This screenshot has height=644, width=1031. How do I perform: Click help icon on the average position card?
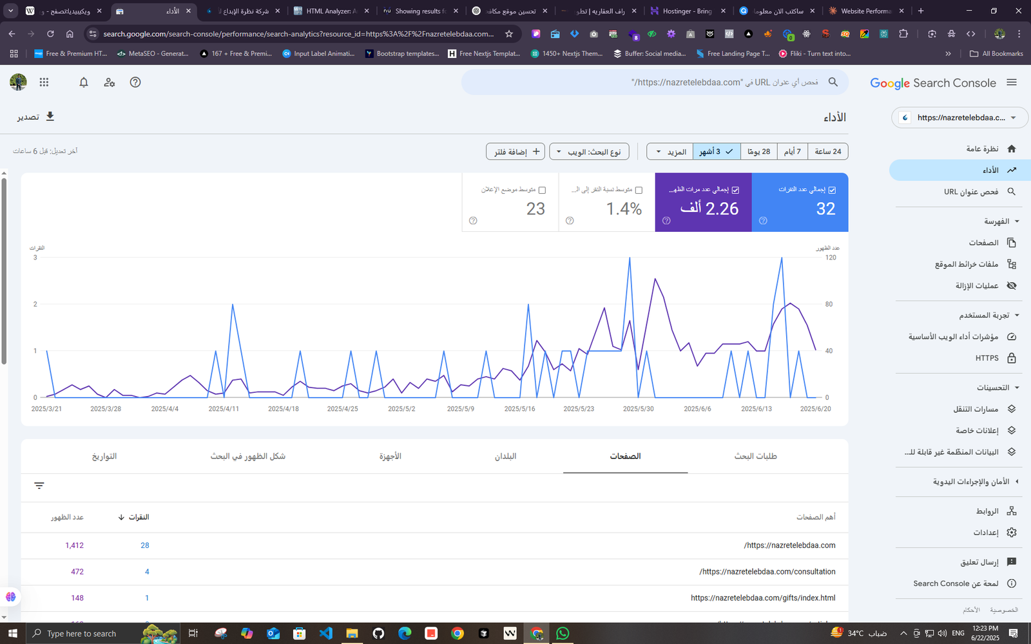click(473, 221)
